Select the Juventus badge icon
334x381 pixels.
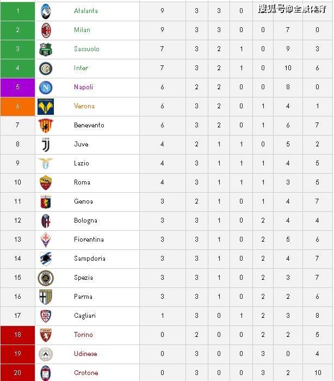tap(46, 144)
